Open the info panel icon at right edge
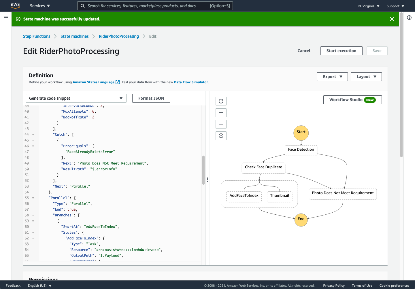415x289 pixels. tap(409, 18)
